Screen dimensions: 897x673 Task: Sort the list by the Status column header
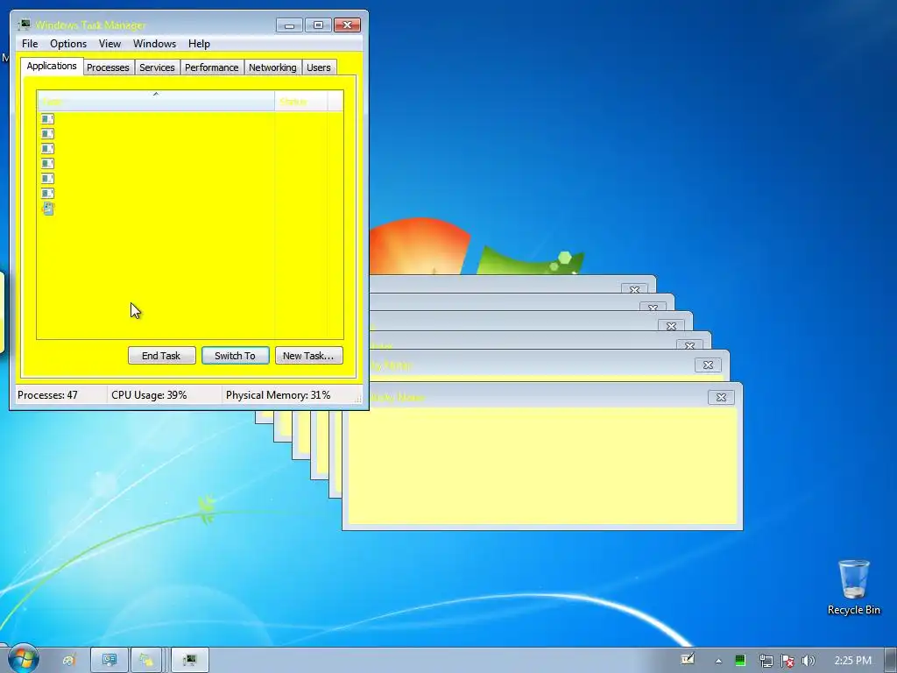click(x=301, y=102)
